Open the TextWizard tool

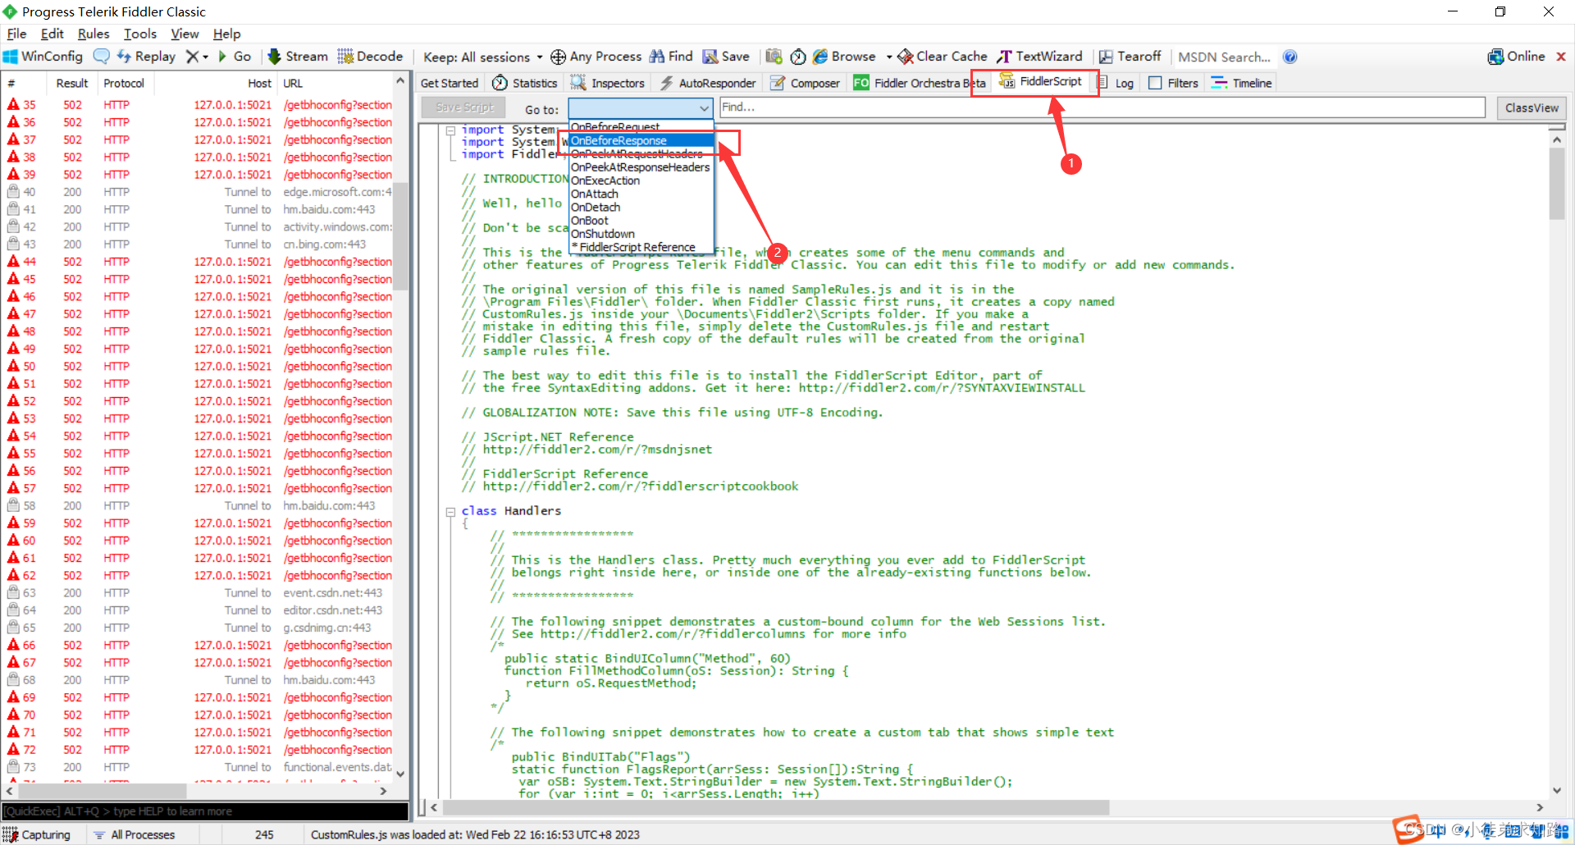tap(1039, 57)
